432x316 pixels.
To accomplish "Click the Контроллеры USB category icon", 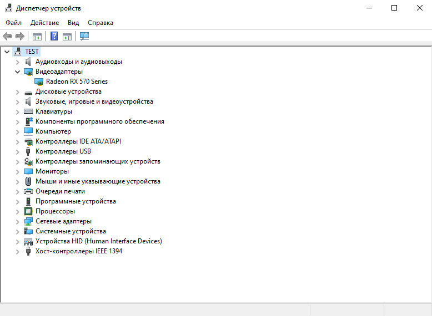I will point(29,151).
